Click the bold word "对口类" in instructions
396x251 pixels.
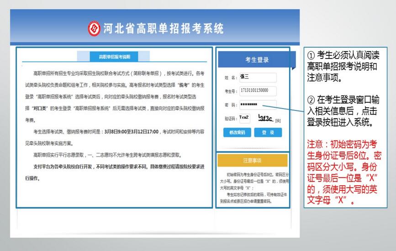(x=39, y=109)
